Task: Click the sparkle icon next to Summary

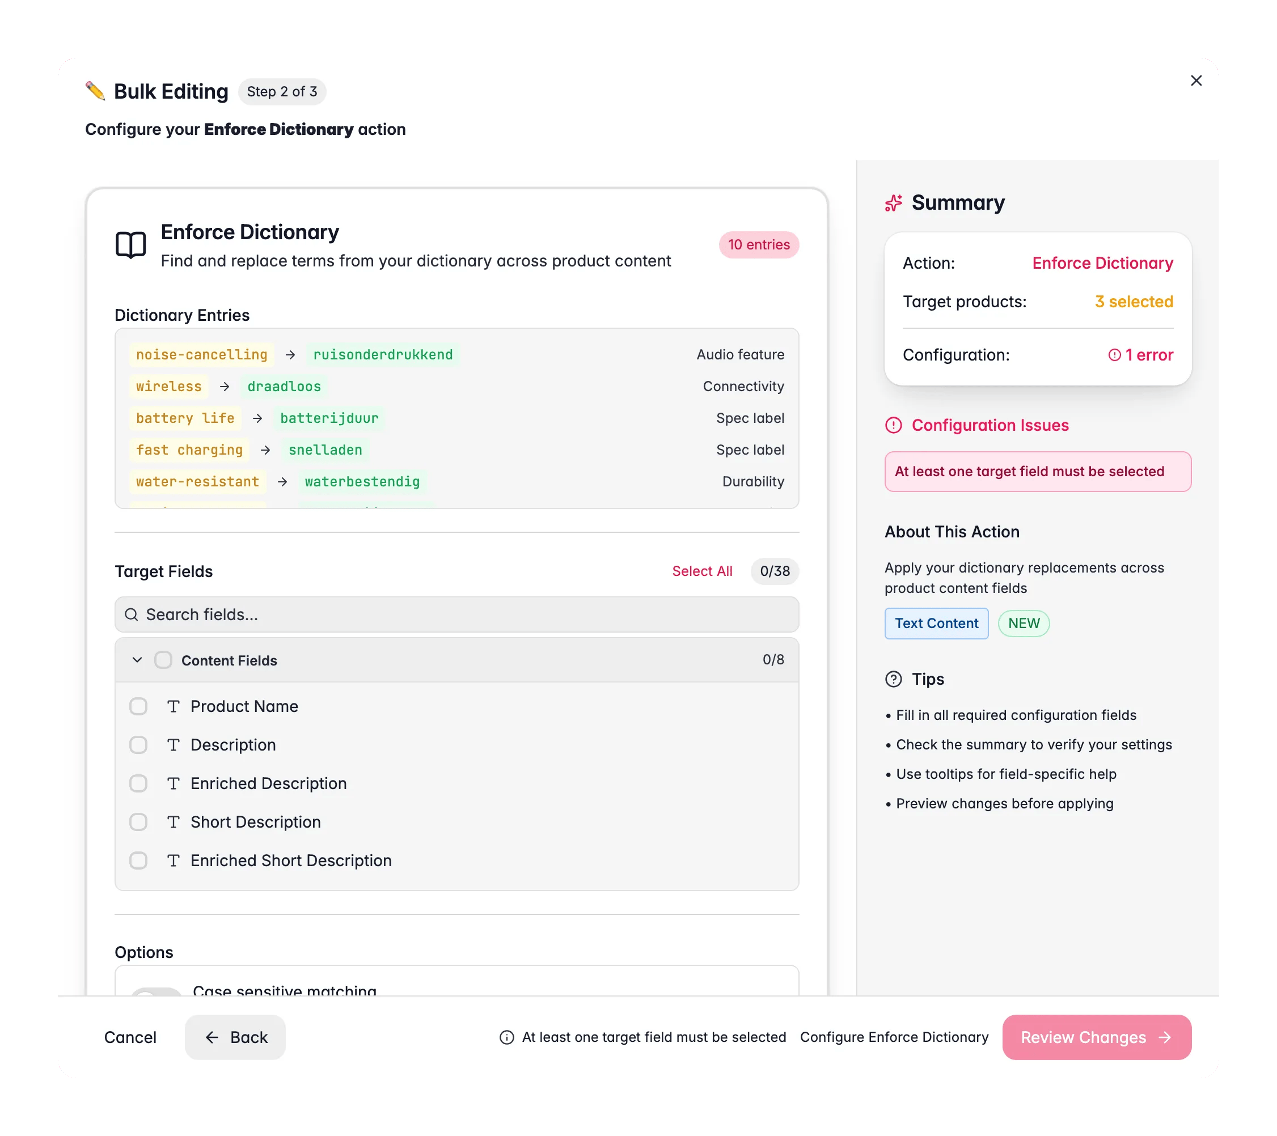Action: (x=894, y=202)
